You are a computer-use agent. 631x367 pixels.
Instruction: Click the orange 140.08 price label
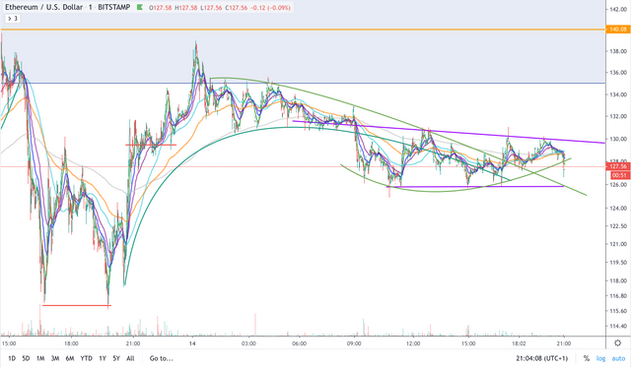pyautogui.click(x=618, y=30)
